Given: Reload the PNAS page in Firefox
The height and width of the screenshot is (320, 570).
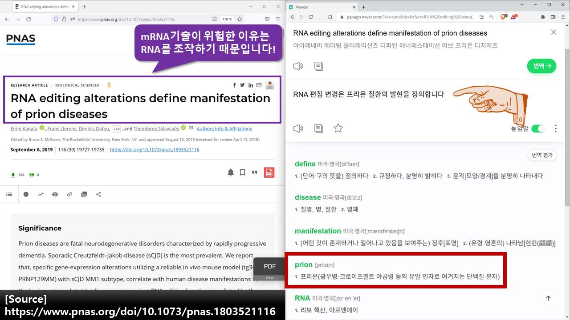Looking at the screenshot, I should (x=28, y=19).
